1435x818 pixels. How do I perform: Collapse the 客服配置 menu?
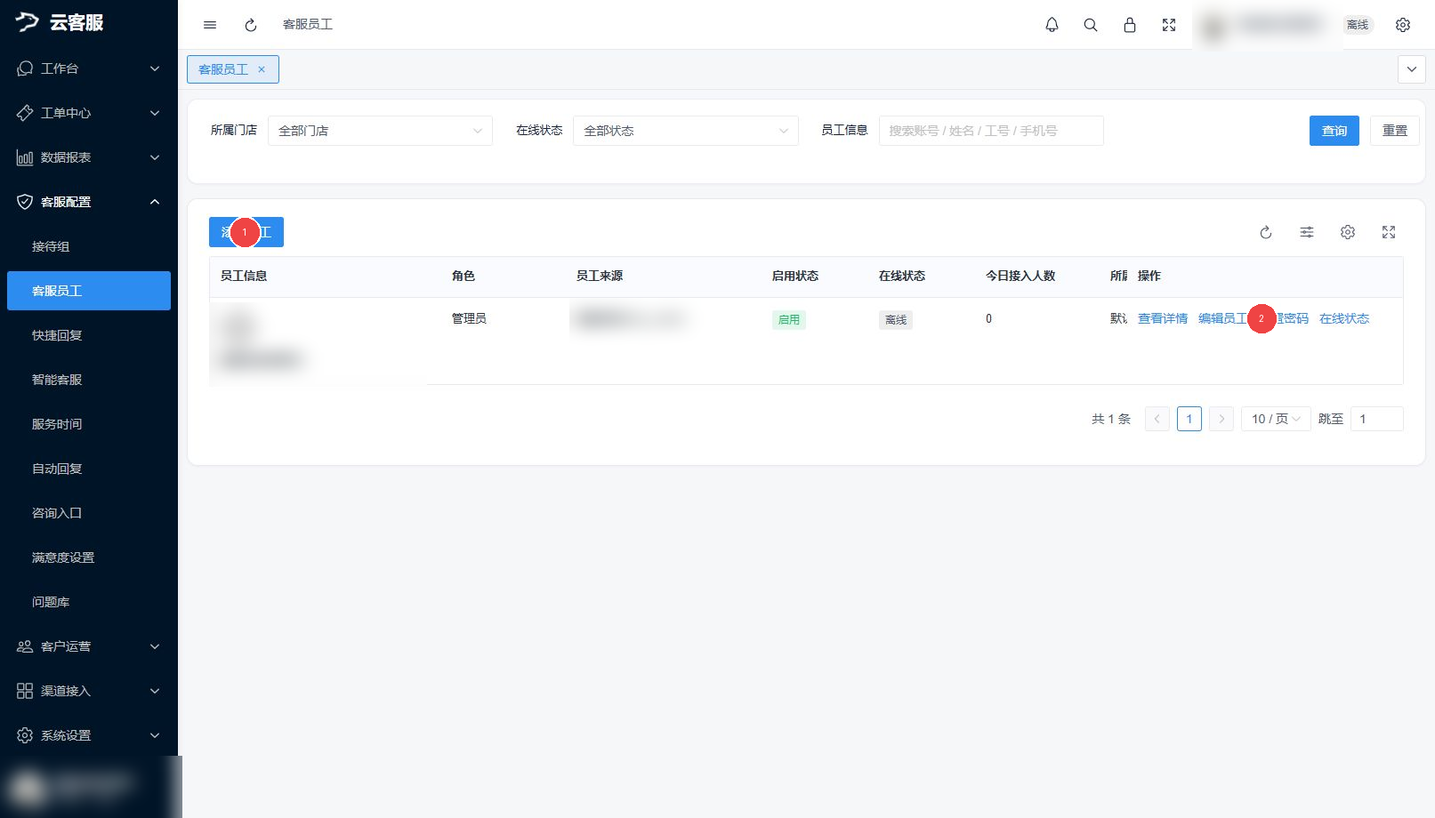pos(89,202)
